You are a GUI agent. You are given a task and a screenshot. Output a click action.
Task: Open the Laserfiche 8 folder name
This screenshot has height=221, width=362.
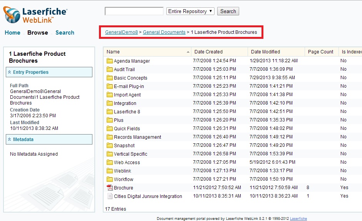pos(127,112)
